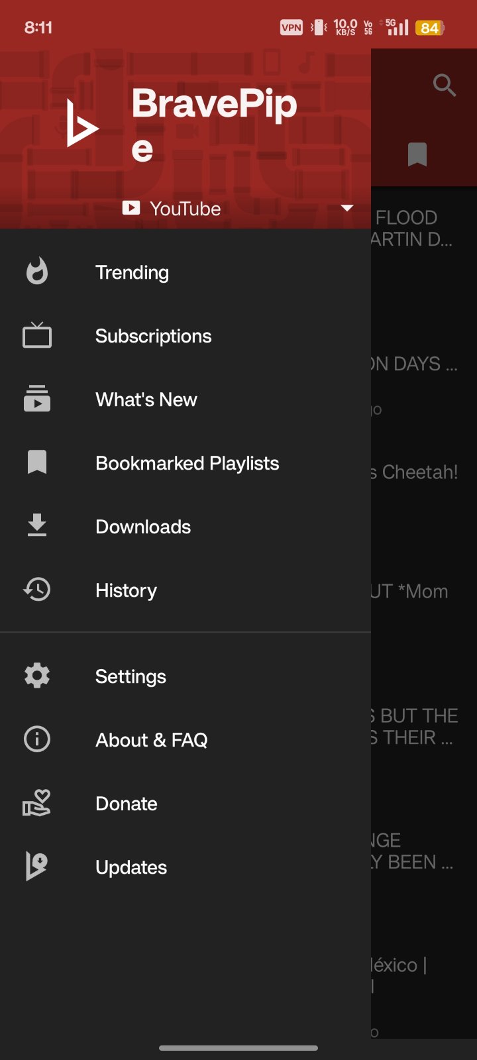Click the Bookmarked Playlists bookmark icon
This screenshot has height=1060, width=477.
(x=37, y=462)
